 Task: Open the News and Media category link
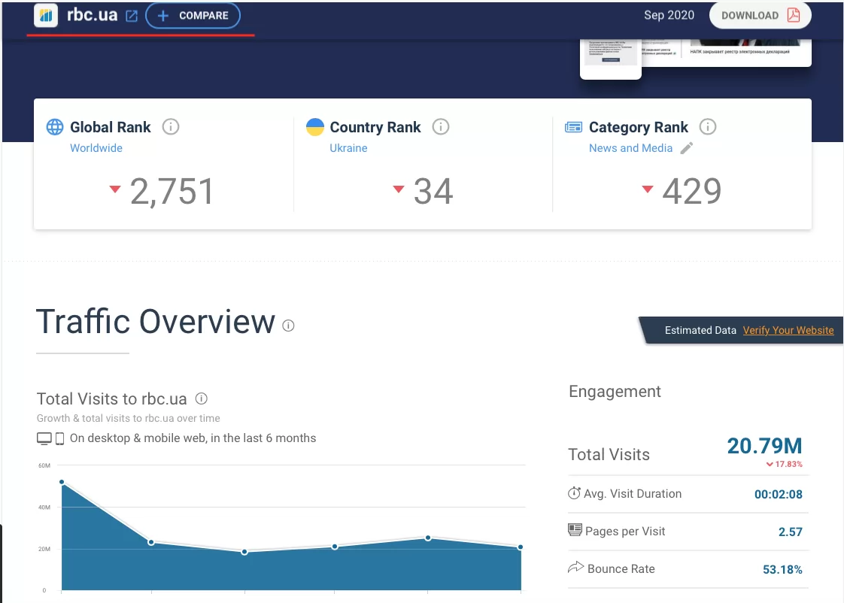tap(630, 148)
